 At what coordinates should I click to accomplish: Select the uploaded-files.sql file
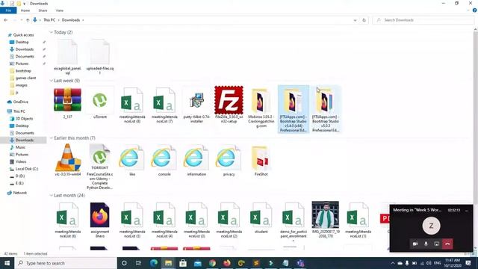tap(99, 57)
